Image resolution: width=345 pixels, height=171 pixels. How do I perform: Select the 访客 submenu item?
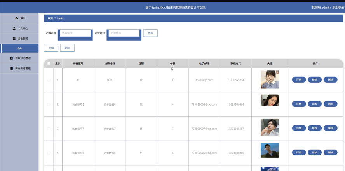point(19,48)
